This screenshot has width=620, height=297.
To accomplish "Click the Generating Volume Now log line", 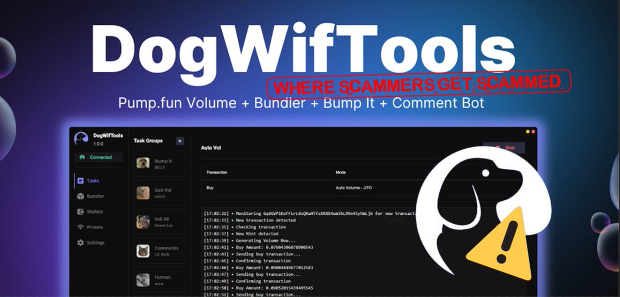I will (250, 240).
